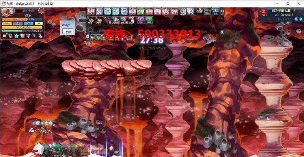Activate the colorful heart skill icon
Screen dimensions: 304x157
99,11
